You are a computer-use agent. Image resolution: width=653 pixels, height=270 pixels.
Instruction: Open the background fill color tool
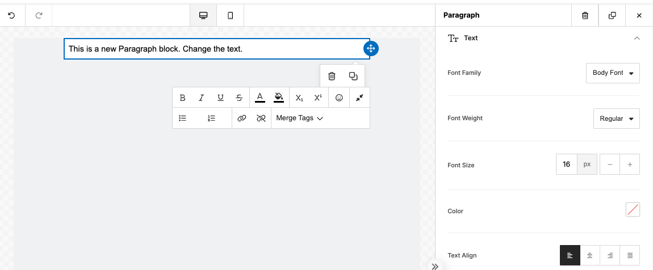[x=279, y=98]
